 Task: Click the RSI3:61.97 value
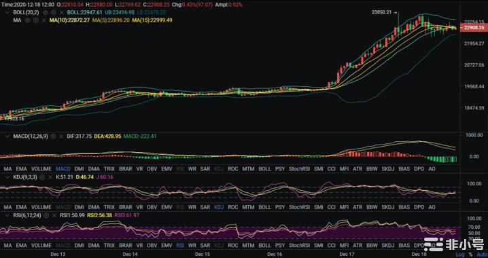pyautogui.click(x=126, y=215)
